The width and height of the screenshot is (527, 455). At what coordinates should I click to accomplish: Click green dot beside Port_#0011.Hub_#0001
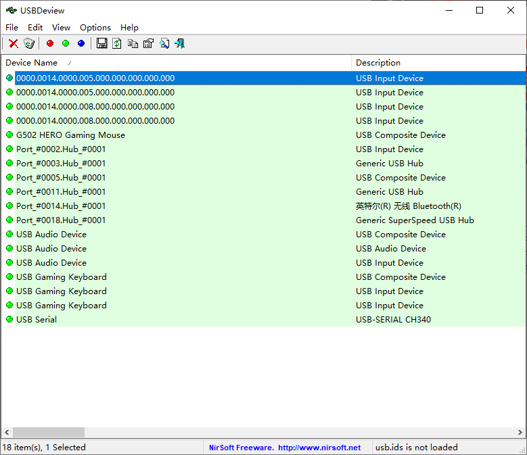click(x=9, y=191)
